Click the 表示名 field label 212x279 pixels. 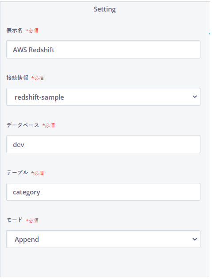point(15,31)
